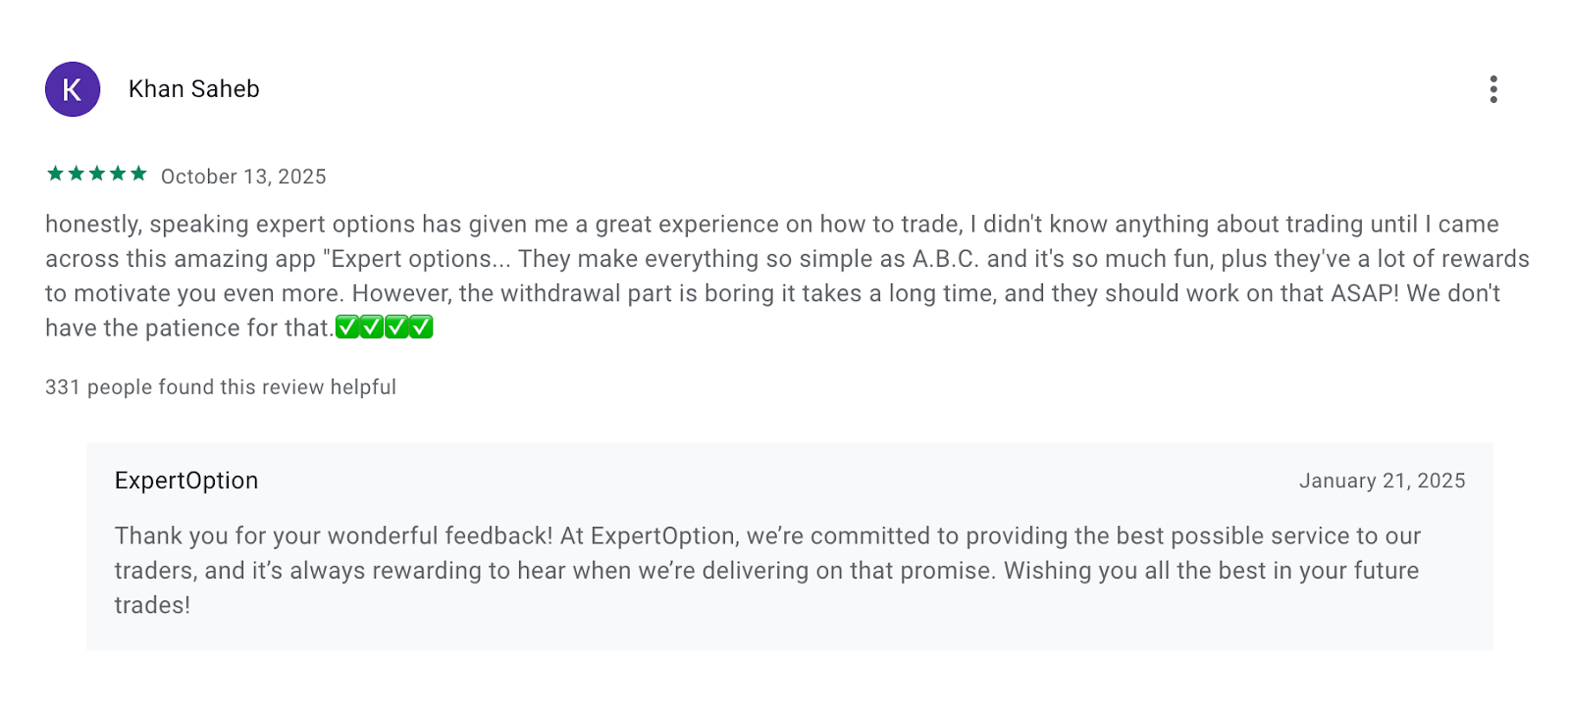Click the fifth green rating star
The image size is (1570, 712).
pos(138,174)
